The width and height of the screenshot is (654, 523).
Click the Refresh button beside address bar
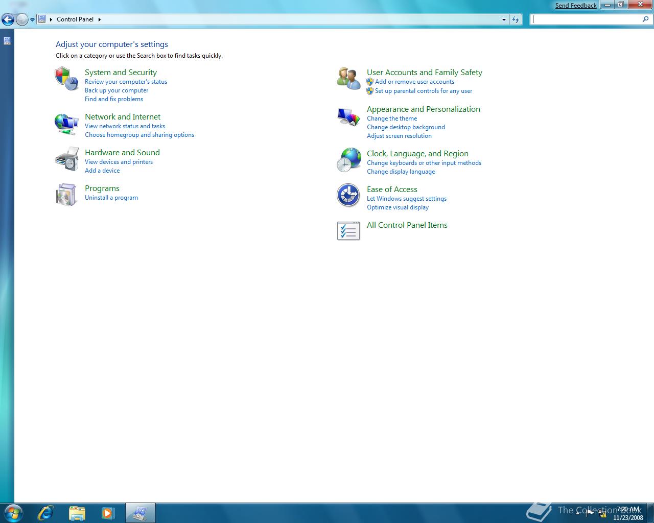coord(516,19)
